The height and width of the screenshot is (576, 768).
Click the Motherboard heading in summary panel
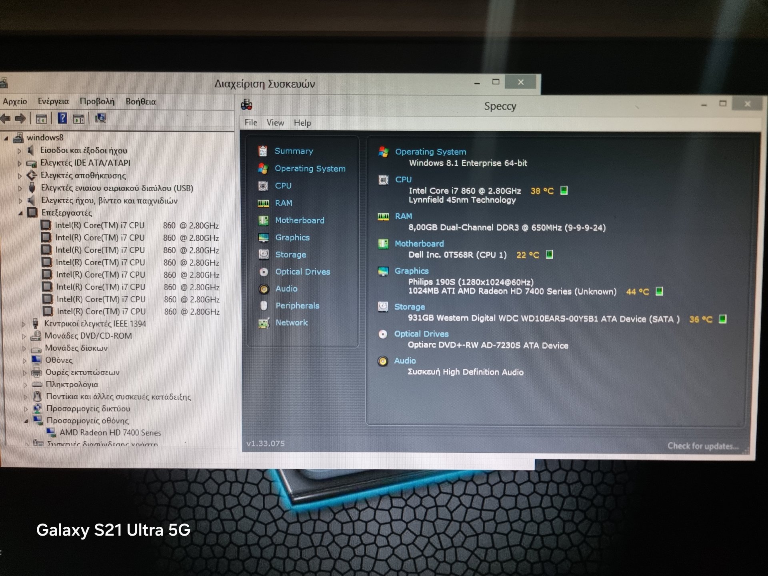pyautogui.click(x=419, y=244)
